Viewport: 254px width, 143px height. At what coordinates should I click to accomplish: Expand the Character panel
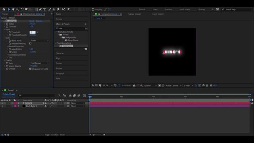coord(60,53)
